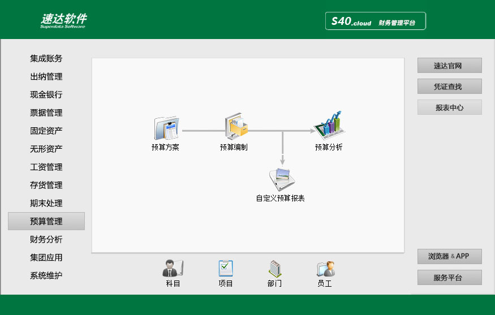Click the 员工 text label

[325, 283]
